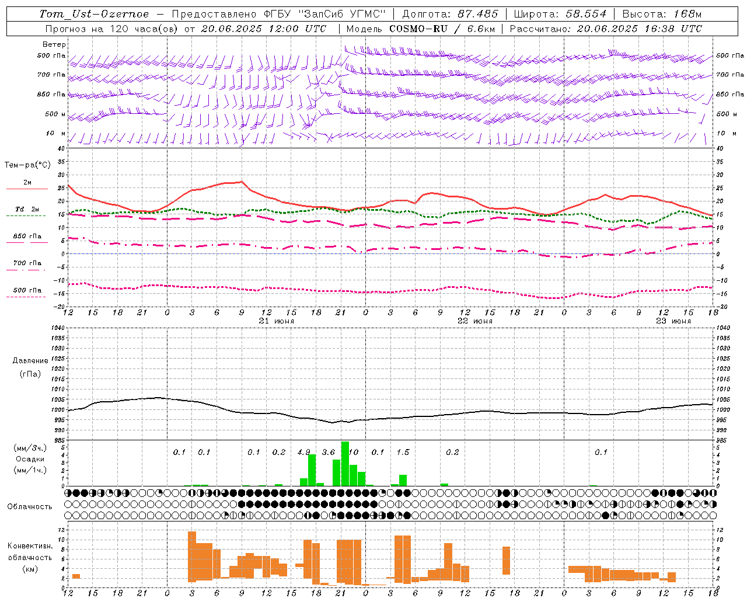Image resolution: width=747 pixels, height=598 pixels.
Task: Click the 4.9 precipitation total
Action: [x=303, y=453]
